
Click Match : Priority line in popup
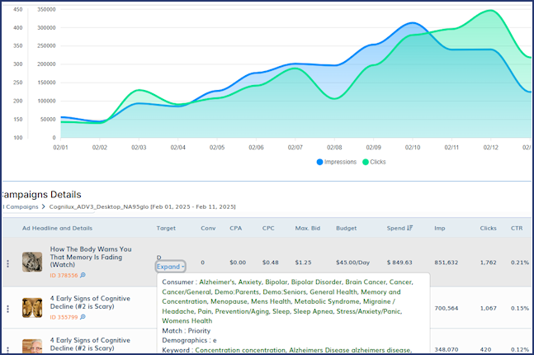(186, 330)
